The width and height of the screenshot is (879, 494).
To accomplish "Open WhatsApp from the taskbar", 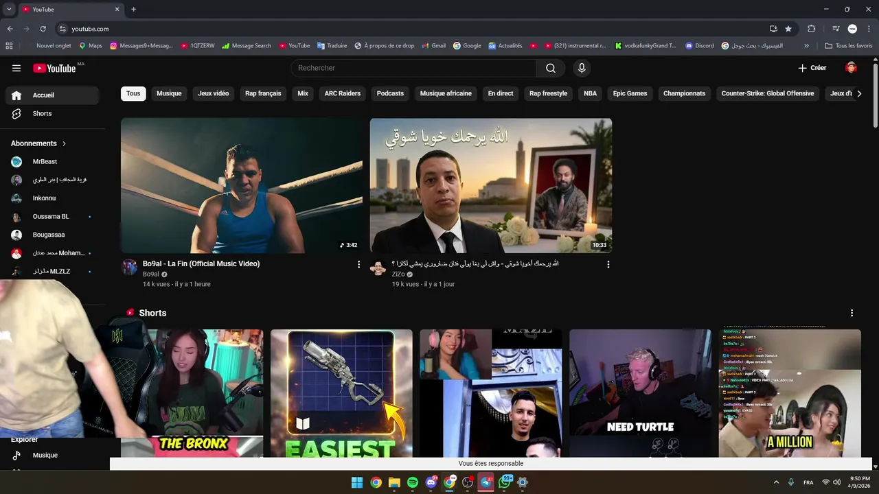I will (x=505, y=482).
